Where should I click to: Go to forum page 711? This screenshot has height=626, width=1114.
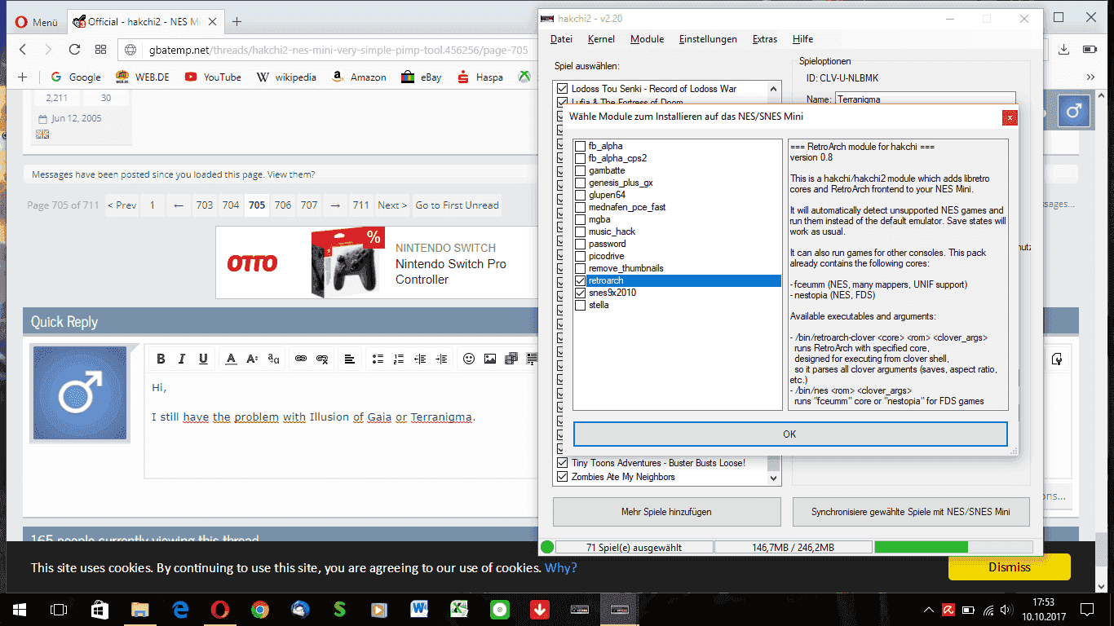360,205
